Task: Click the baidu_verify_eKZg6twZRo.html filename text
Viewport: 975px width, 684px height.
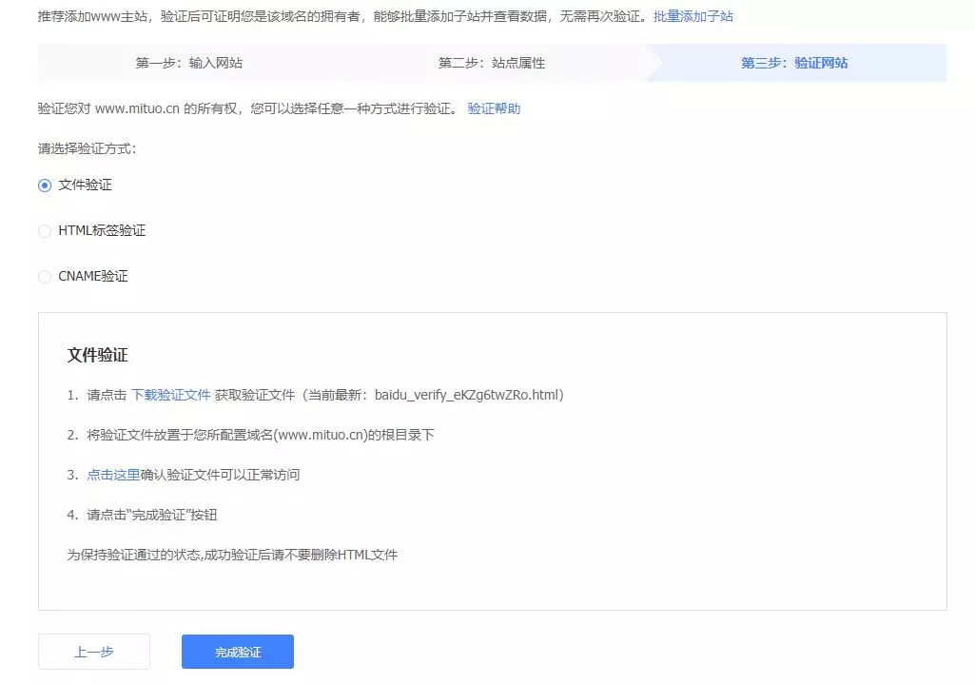Action: pyautogui.click(x=466, y=395)
